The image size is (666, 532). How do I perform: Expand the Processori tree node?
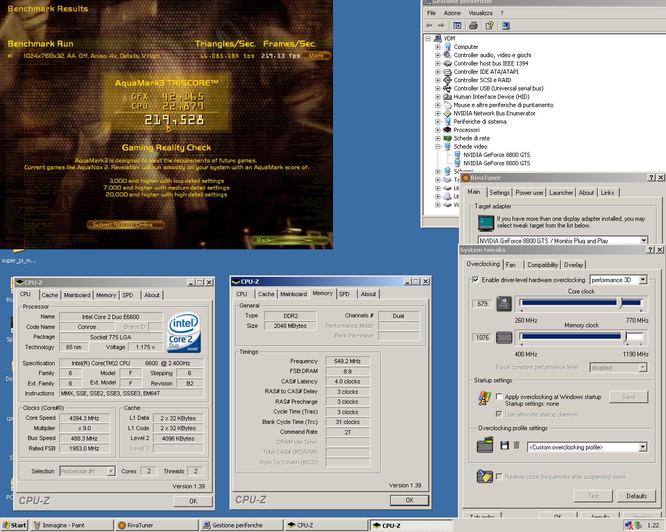click(x=438, y=130)
